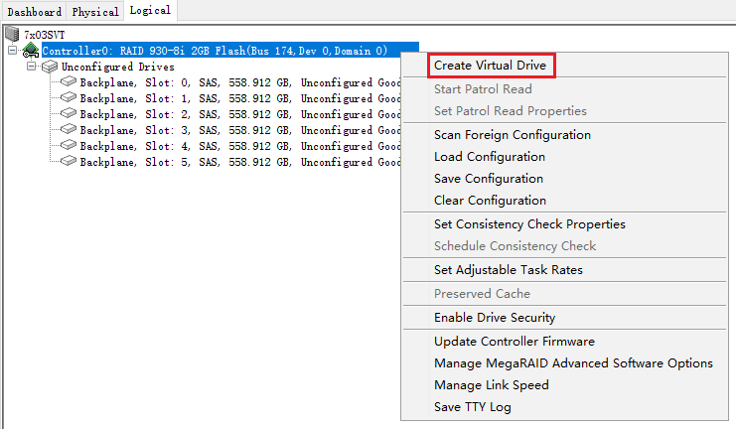Click the drive icon for Slot 1
The image size is (736, 429).
click(x=69, y=98)
